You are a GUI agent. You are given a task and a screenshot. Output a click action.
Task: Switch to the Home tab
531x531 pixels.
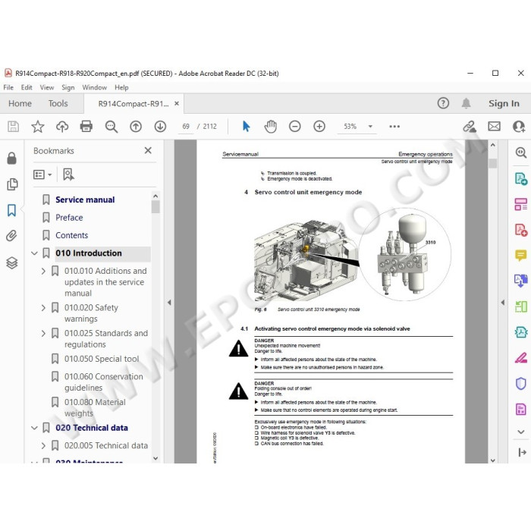point(20,104)
